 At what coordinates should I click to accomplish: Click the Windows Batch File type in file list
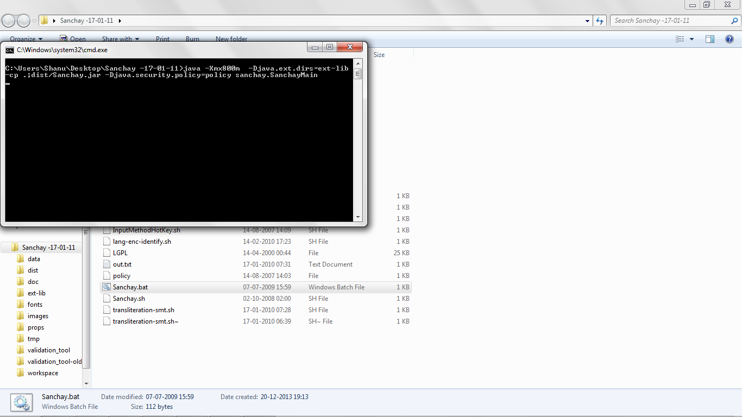pyautogui.click(x=336, y=287)
